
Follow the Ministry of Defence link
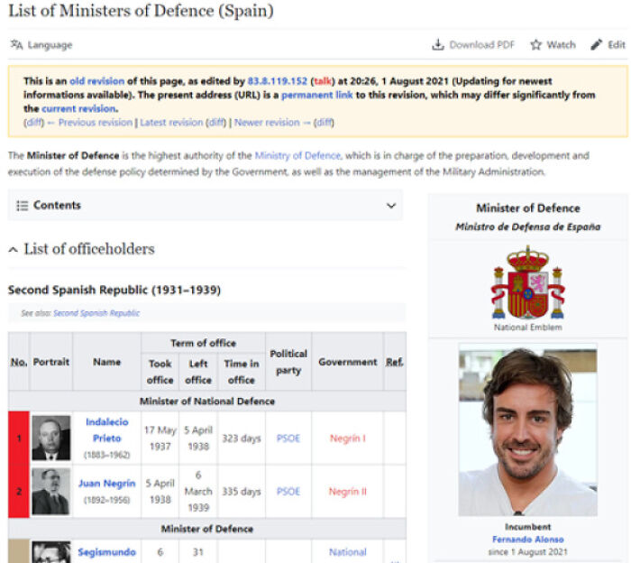coord(297,156)
